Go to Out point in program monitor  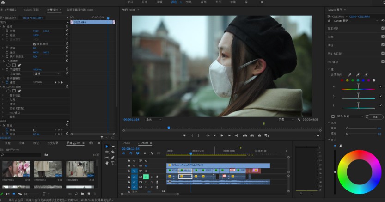pyautogui.click(x=236, y=135)
